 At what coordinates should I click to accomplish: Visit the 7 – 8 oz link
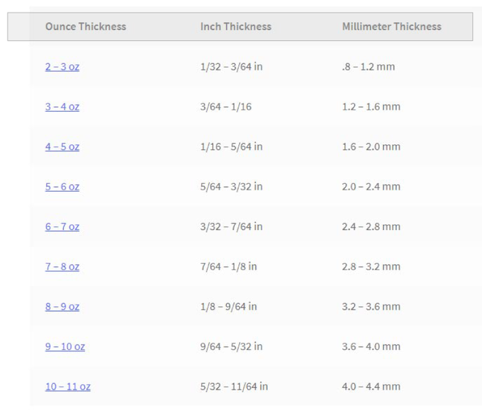tap(62, 267)
